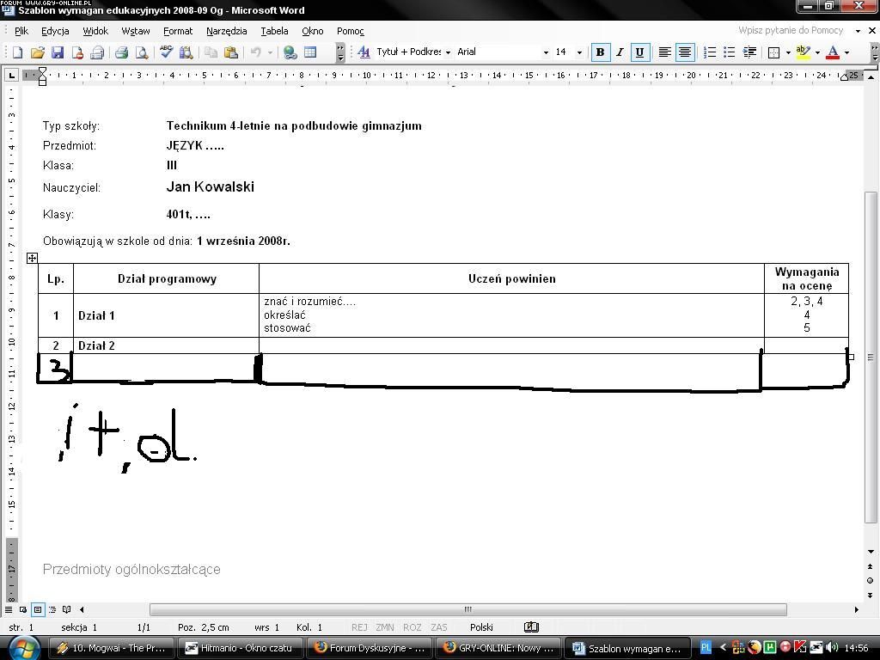
Task: Apply numbered list formatting
Action: click(x=709, y=52)
